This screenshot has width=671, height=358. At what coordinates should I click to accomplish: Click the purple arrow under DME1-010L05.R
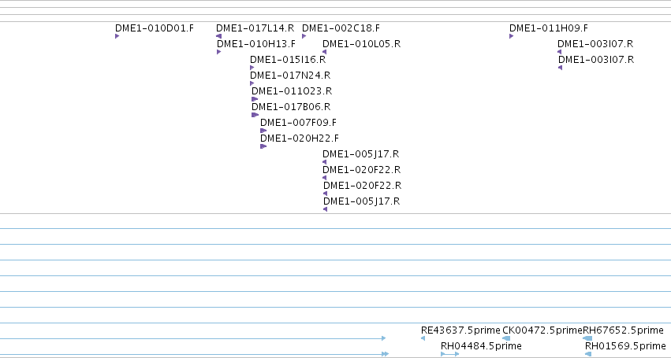(324, 52)
